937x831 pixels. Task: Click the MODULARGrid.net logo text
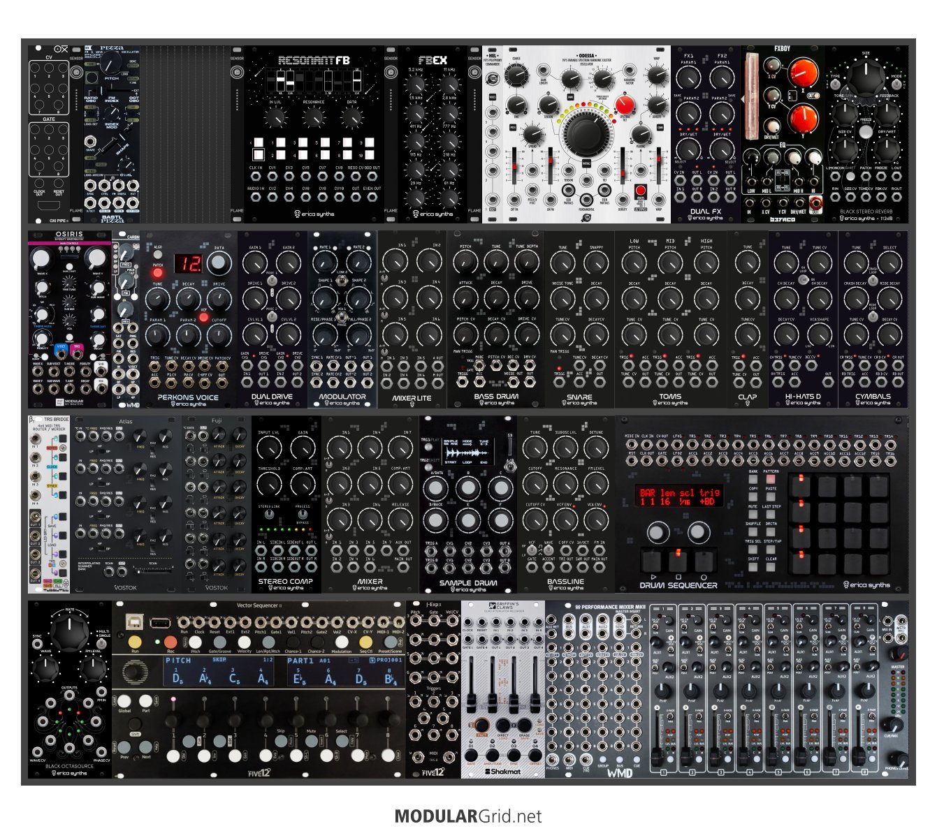pos(468,816)
